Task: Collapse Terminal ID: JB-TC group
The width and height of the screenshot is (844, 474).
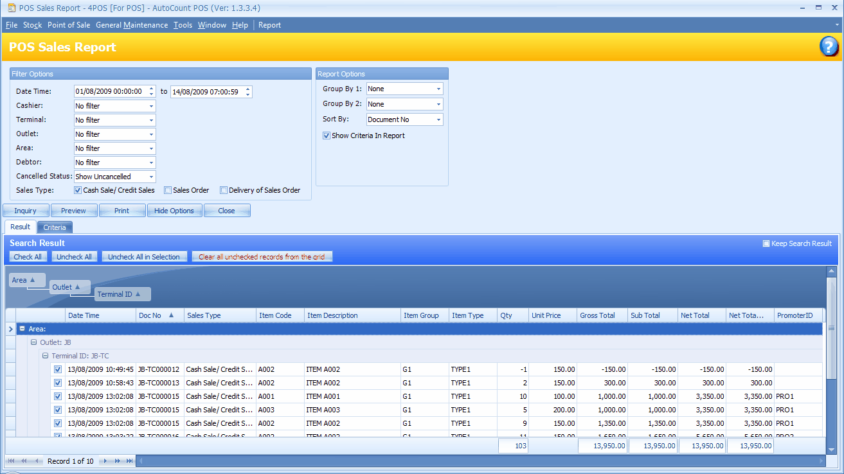Action: pos(46,356)
